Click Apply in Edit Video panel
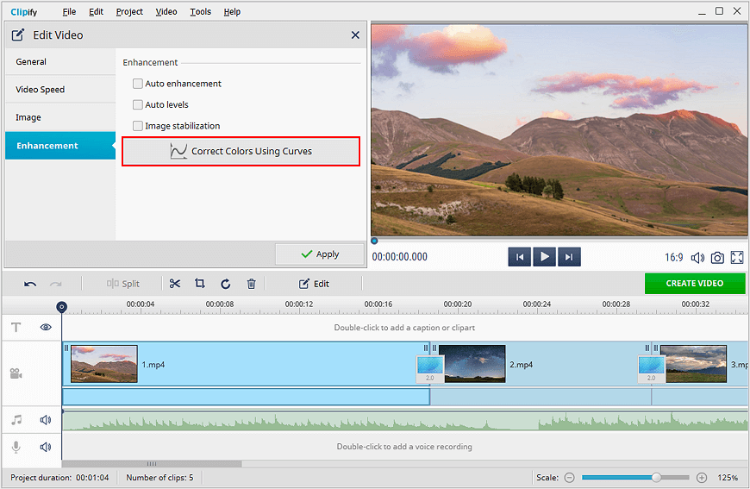 320,254
